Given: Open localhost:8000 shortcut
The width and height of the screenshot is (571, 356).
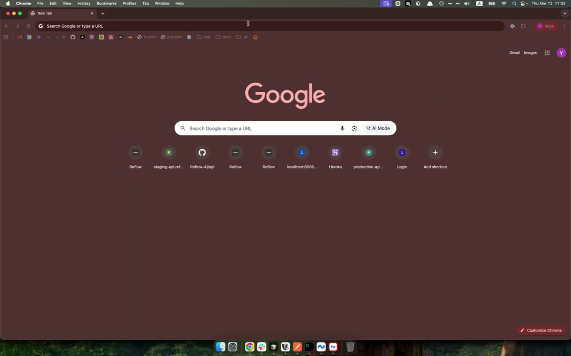Looking at the screenshot, I should [302, 158].
